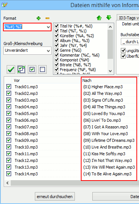This screenshot has width=139, height=204.
Task: Toggle the 'Überflü' checkbox in the right panel
Action: tap(123, 56)
